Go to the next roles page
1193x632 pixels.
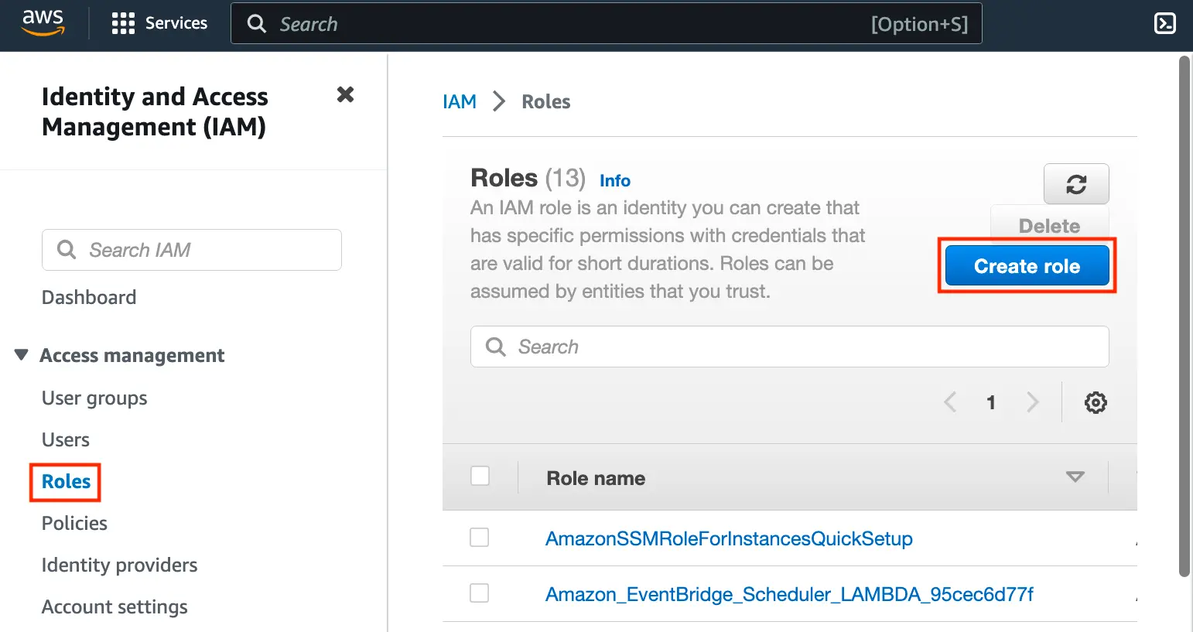(x=1032, y=402)
